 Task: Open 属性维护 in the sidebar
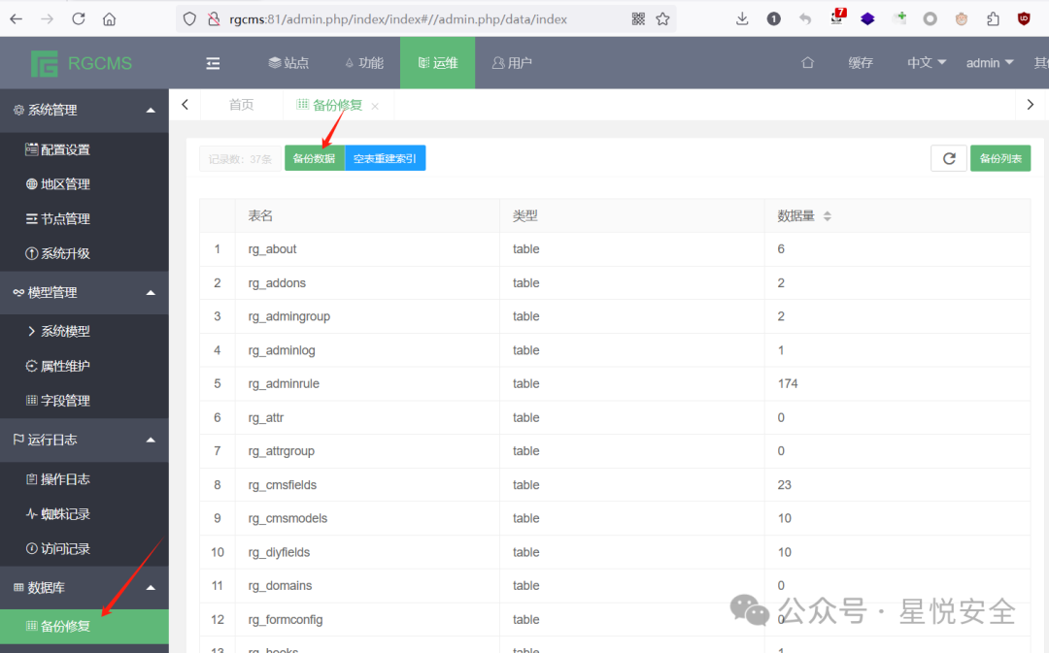tap(85, 366)
